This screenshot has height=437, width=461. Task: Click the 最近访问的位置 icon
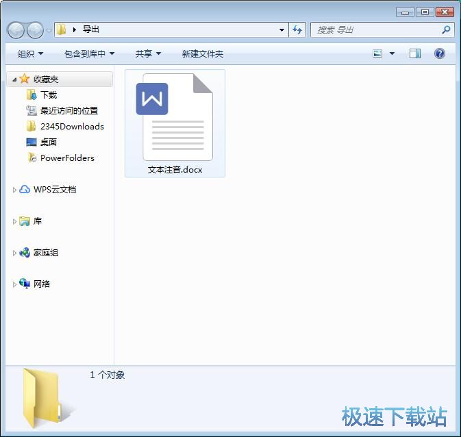(x=32, y=110)
